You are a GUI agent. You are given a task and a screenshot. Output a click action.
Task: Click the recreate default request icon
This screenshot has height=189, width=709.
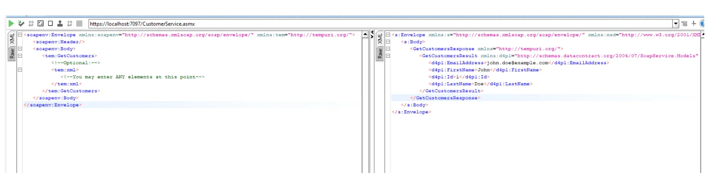(40, 23)
